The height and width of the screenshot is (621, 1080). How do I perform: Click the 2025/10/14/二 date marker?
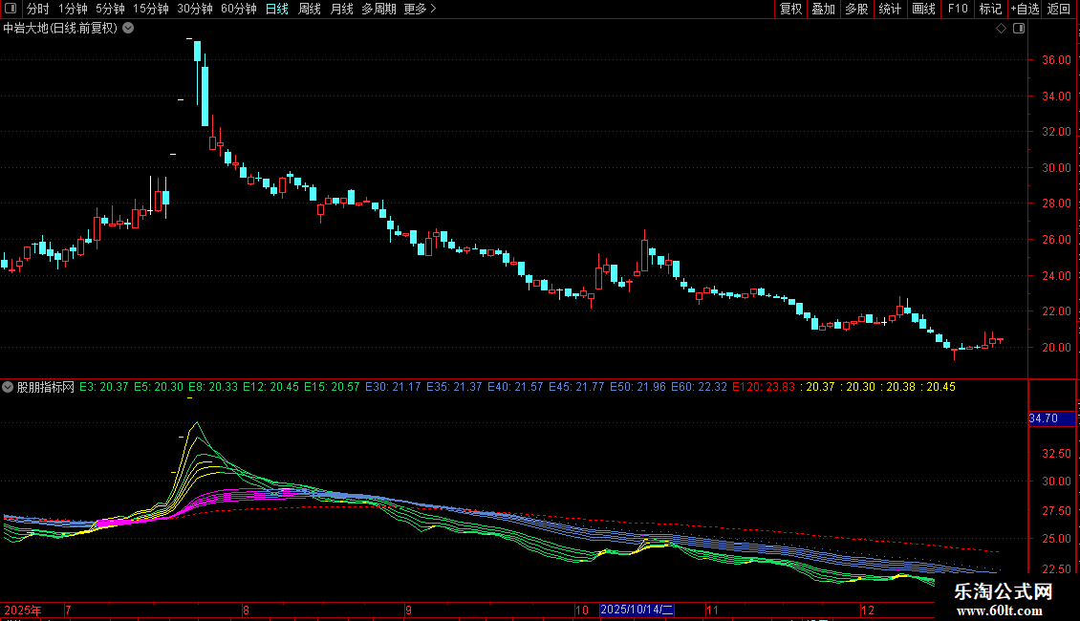tap(637, 610)
